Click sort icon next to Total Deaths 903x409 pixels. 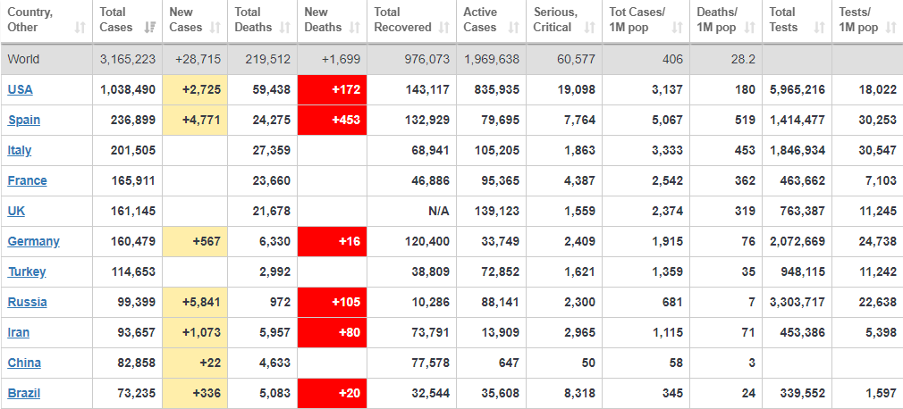[x=287, y=28]
